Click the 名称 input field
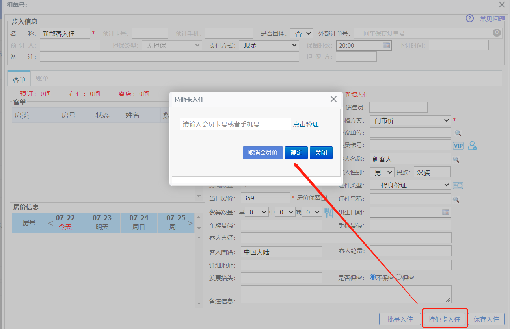Screen dimensions: 510x329 click(65, 33)
